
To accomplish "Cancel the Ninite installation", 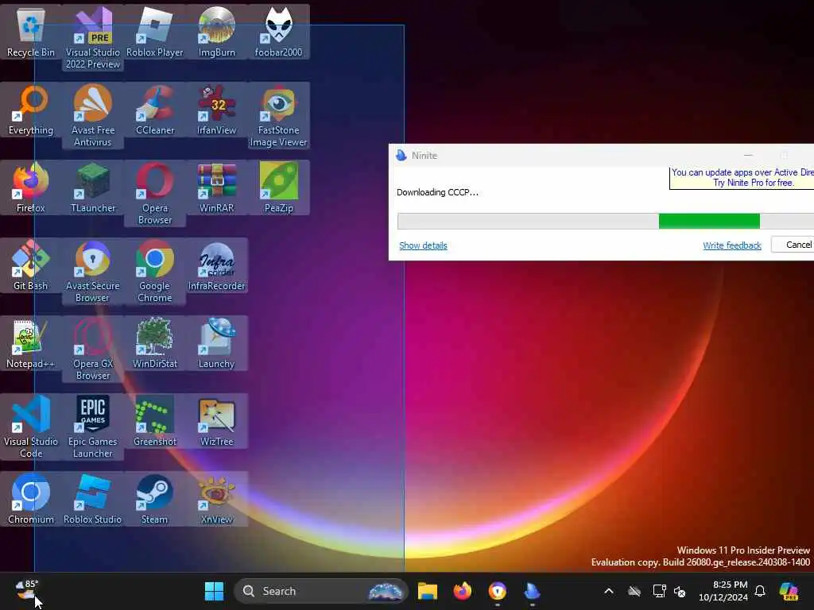I will point(793,245).
